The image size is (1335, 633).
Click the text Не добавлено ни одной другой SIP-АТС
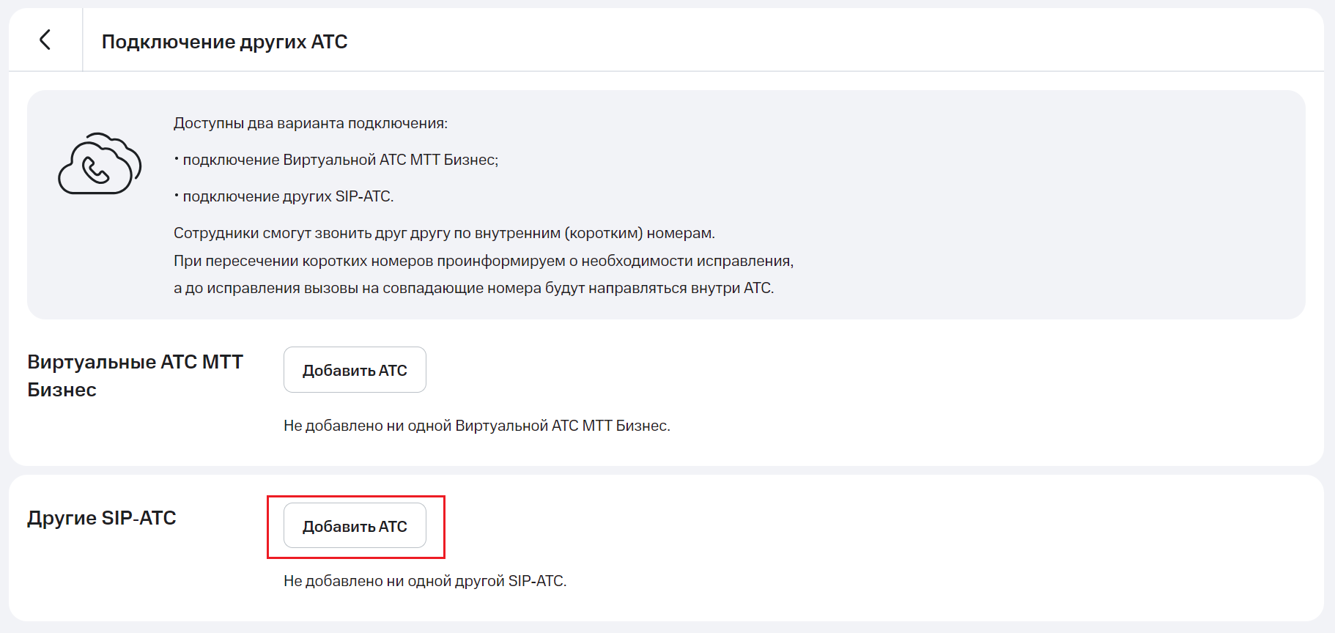click(424, 581)
